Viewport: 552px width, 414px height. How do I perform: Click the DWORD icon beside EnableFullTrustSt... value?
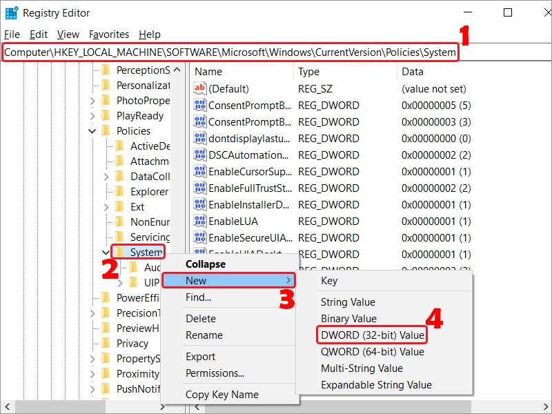pos(199,188)
